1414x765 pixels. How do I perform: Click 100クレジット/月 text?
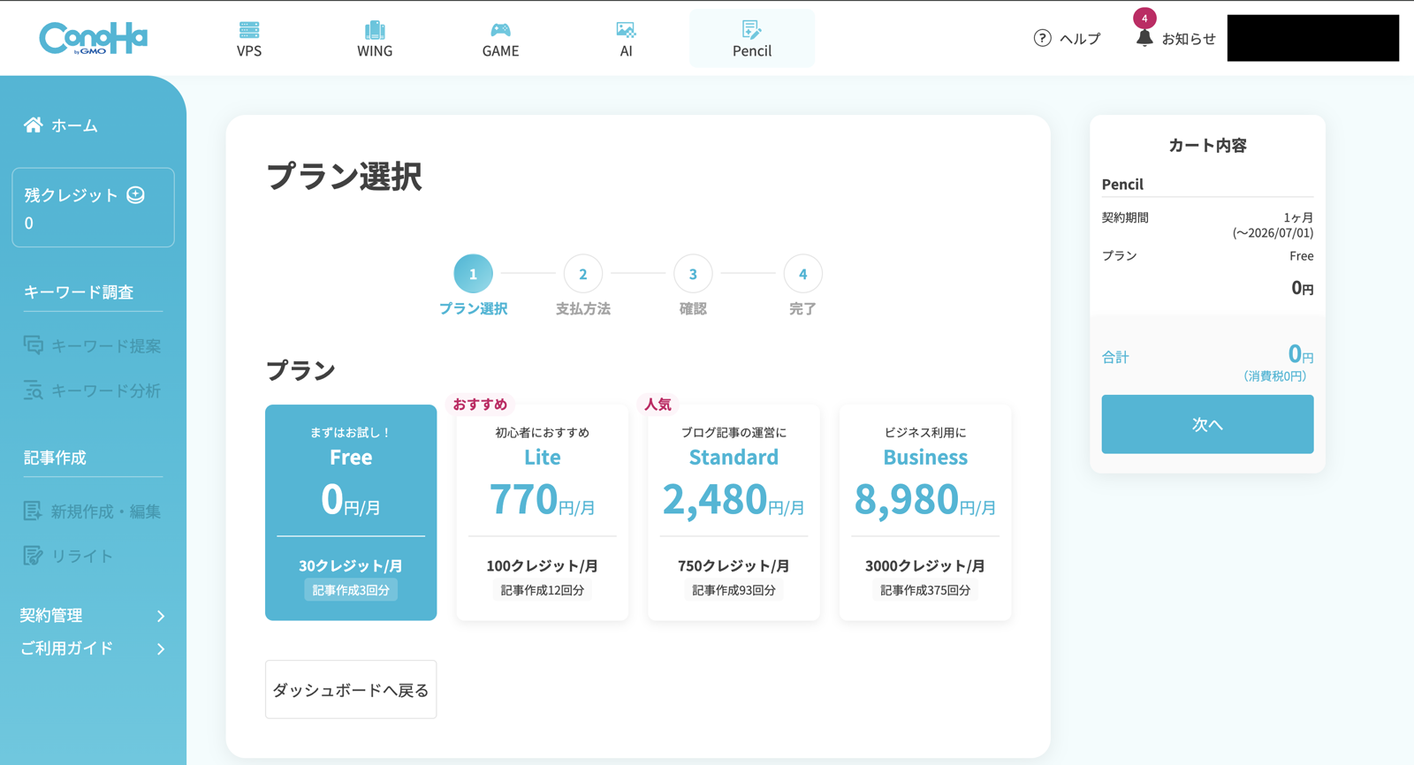543,565
